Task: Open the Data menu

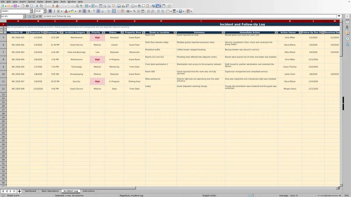Action: tap(56, 1)
